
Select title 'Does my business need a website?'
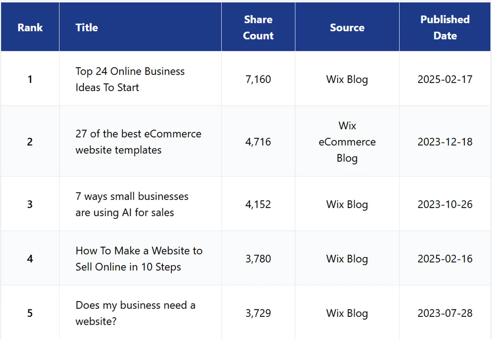click(x=135, y=313)
